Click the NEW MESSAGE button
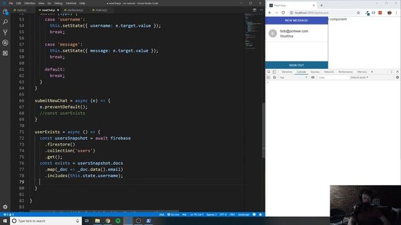The width and height of the screenshot is (401, 225). coord(296,21)
